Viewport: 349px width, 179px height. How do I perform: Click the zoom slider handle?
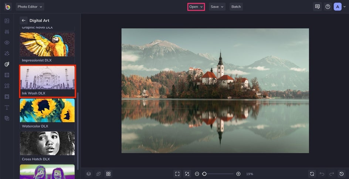coord(204,174)
